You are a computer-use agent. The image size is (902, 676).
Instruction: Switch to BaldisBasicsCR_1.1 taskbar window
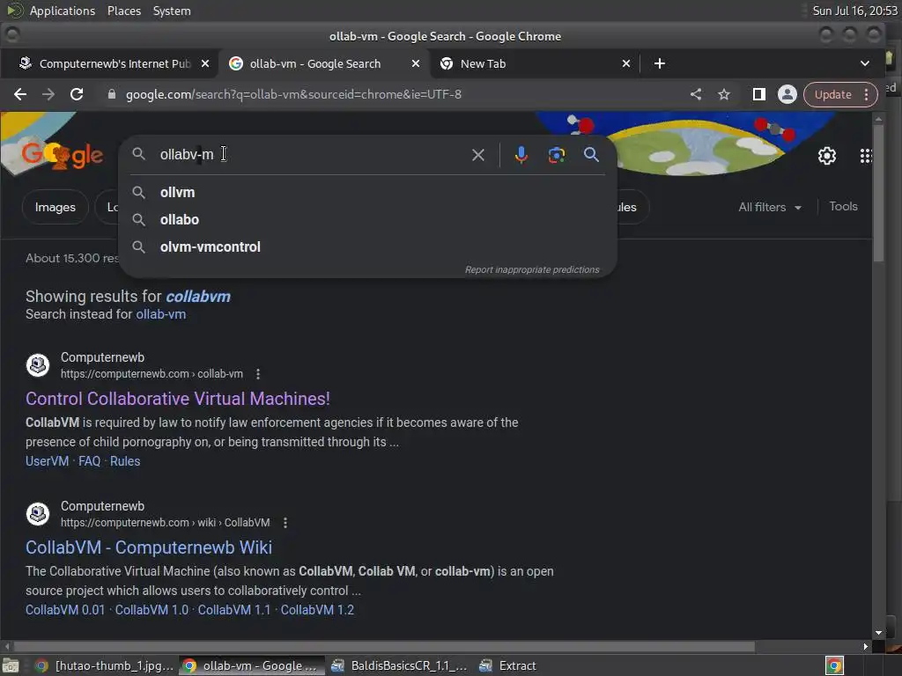click(402, 665)
